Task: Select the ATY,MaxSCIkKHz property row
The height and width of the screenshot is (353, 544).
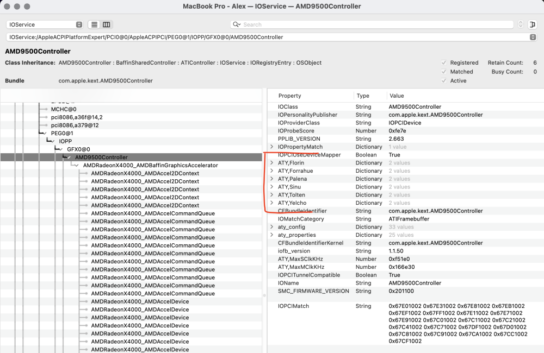Action: (x=406, y=259)
